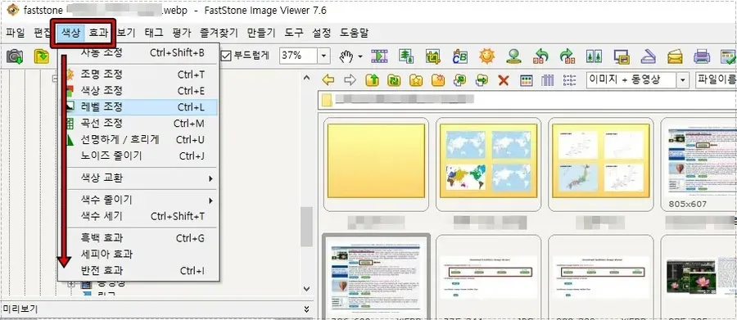This screenshot has height=320, width=737.
Task: Click the move-to-folder icon
Action: click(482, 80)
